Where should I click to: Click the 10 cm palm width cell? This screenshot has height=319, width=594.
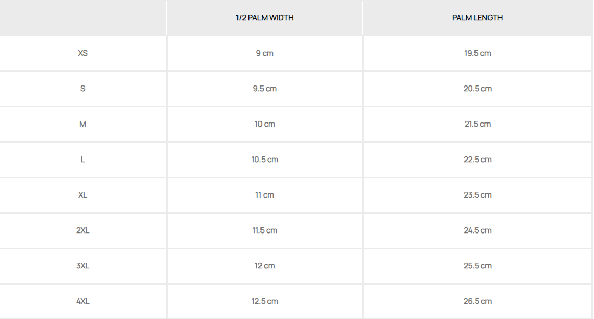point(265,124)
